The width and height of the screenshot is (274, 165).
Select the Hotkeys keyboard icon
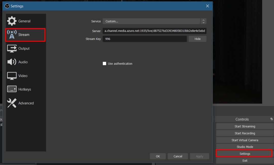point(12,89)
